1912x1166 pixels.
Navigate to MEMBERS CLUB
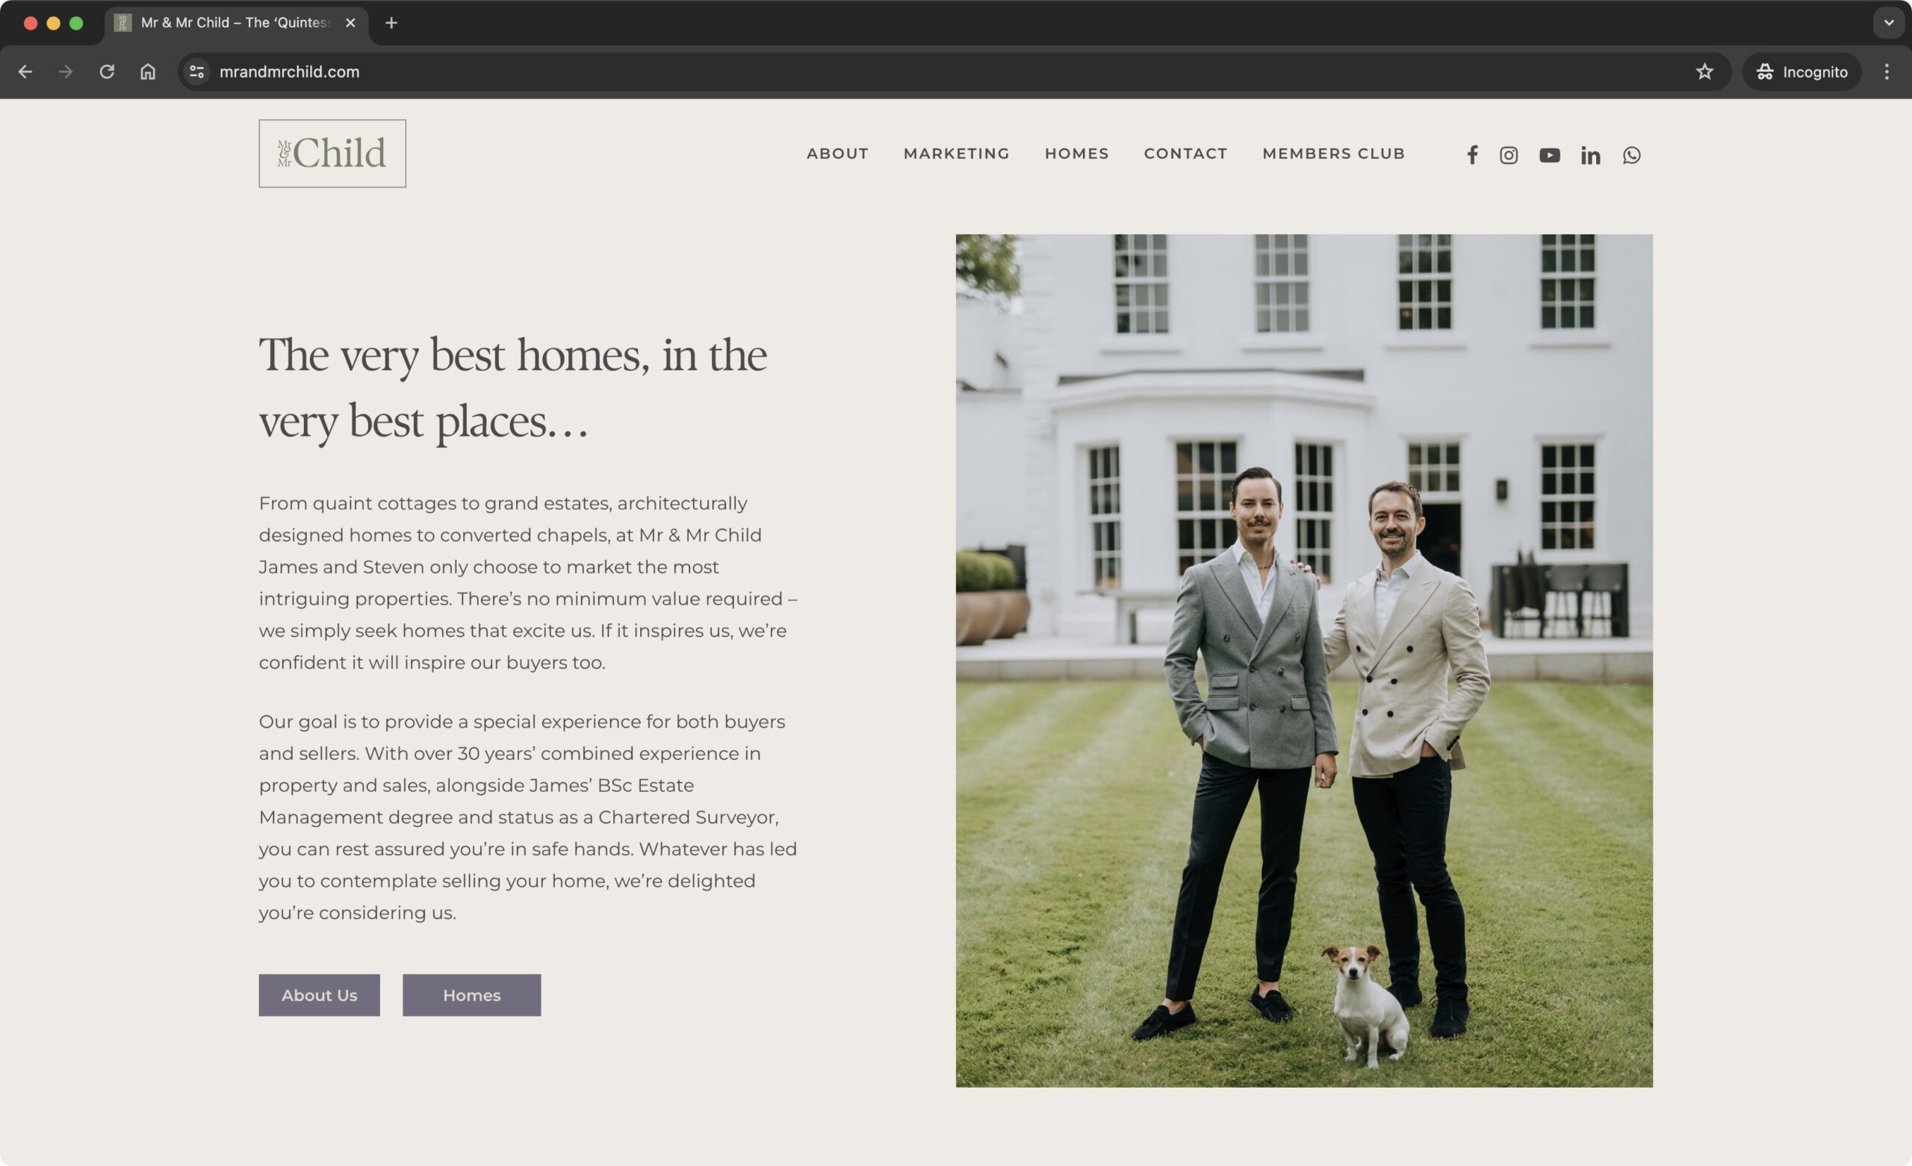pyautogui.click(x=1333, y=154)
